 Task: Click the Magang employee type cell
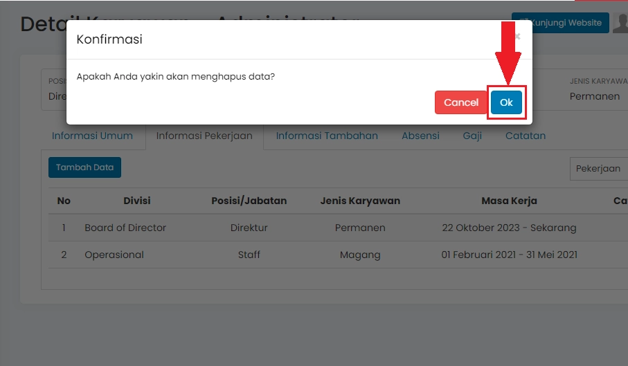point(360,255)
